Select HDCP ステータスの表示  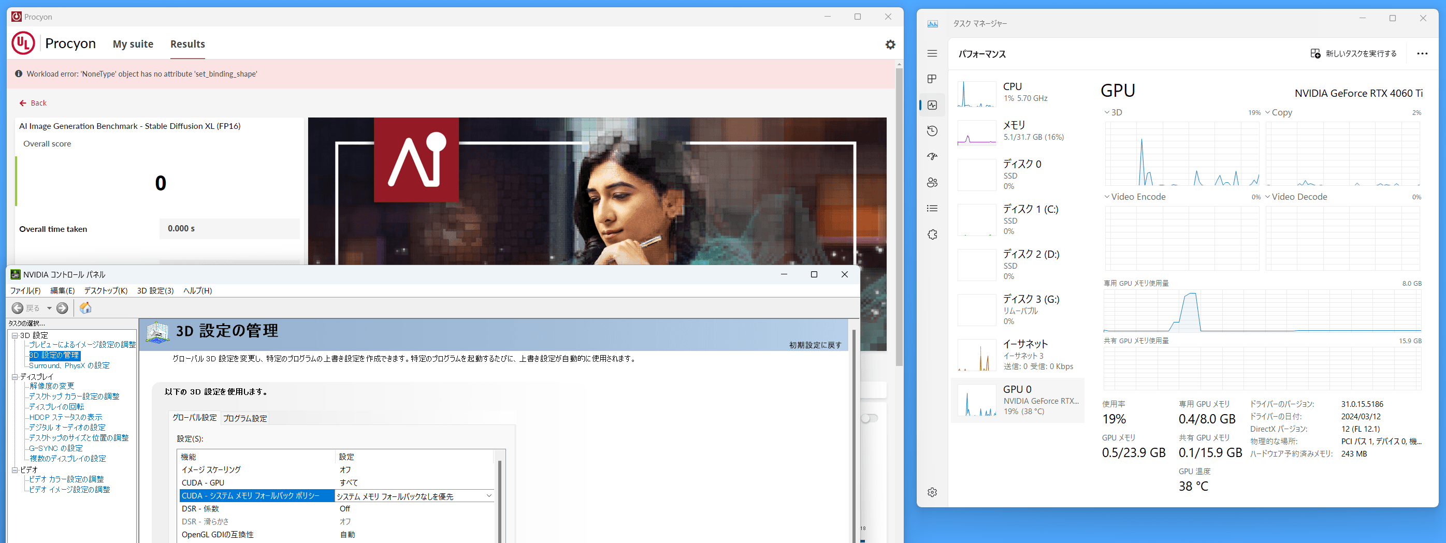(x=66, y=417)
